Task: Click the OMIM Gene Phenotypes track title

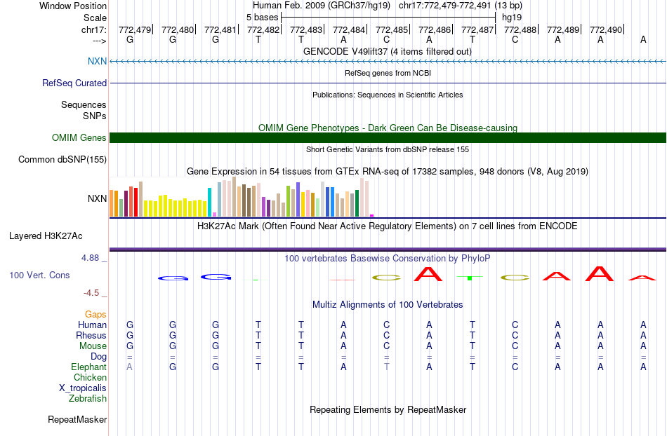Action: coord(388,128)
